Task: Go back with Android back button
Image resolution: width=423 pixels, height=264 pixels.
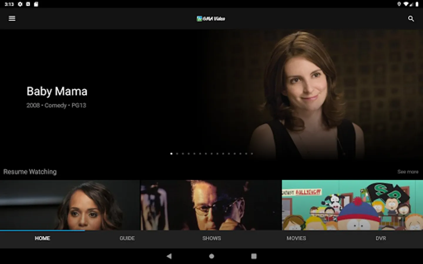Action: [x=169, y=256]
